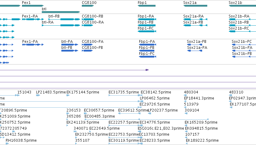This screenshot has width=256, height=145.
Task: Click protein Sox21a-PB
Action: tap(196, 42)
